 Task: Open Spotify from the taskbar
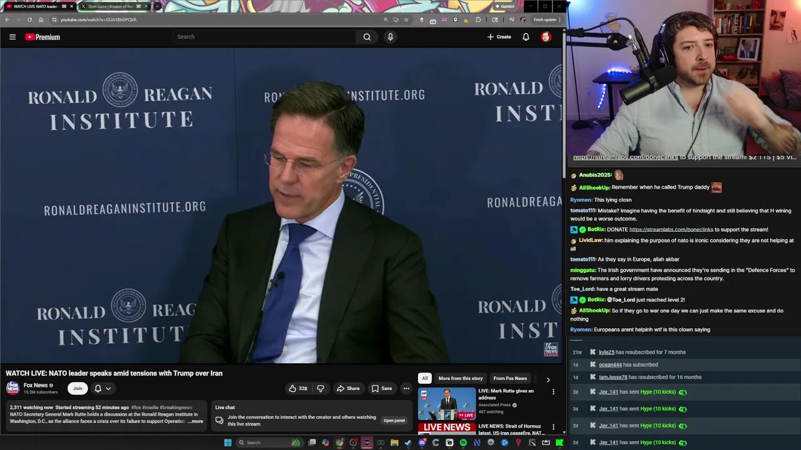click(463, 442)
